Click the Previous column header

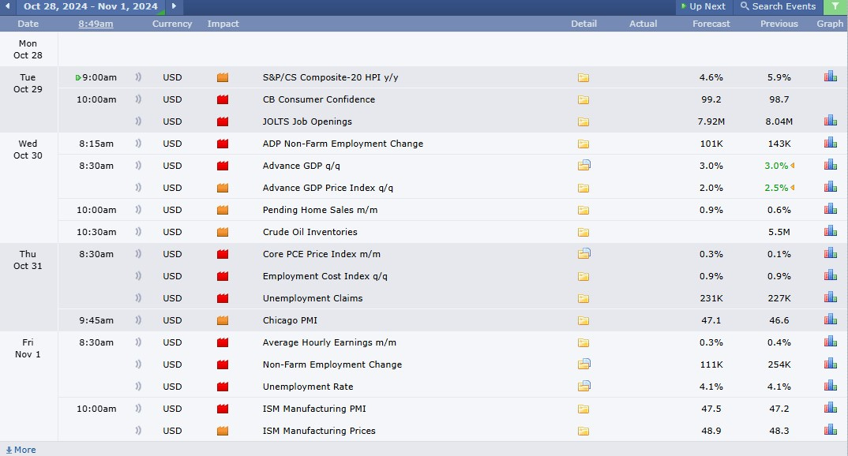[779, 24]
